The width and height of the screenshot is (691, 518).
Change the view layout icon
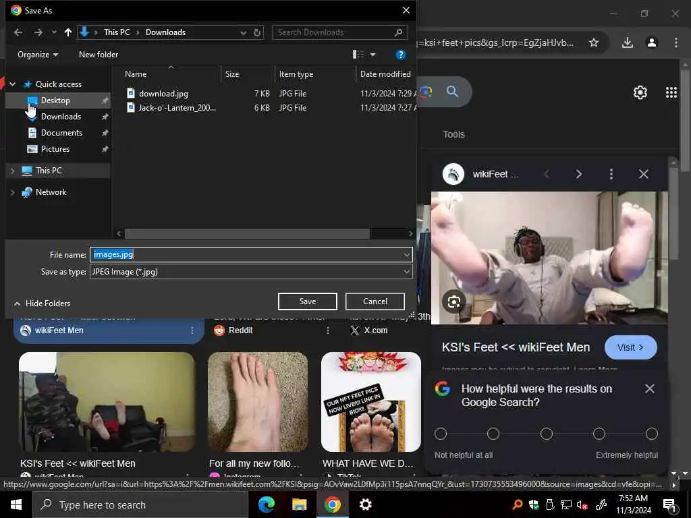coord(358,55)
